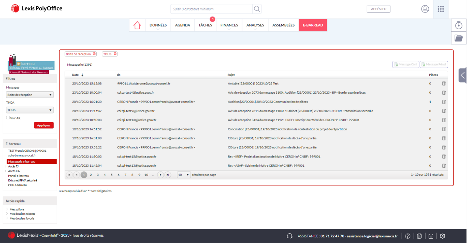The width and height of the screenshot is (467, 243).
Task: Open the ANALYSES menu
Action: (255, 25)
